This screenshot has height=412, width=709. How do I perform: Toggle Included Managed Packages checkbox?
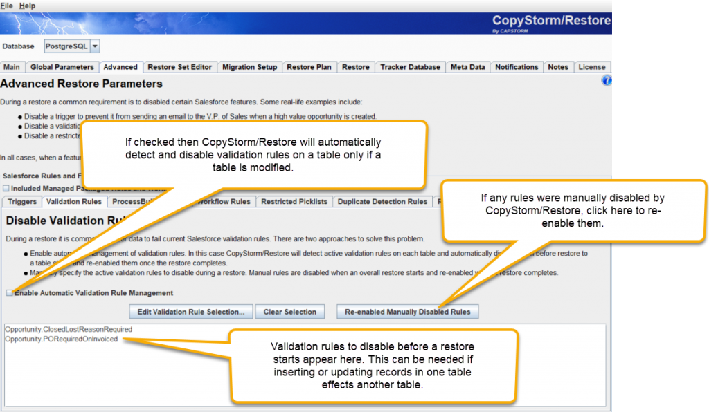tap(6, 188)
